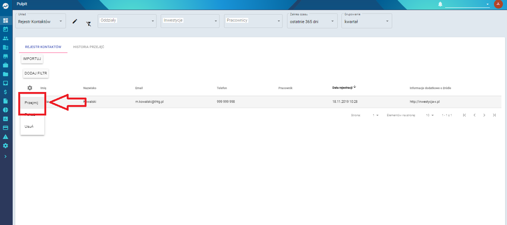Expand the sidebar with the chevron arrow

(6, 156)
